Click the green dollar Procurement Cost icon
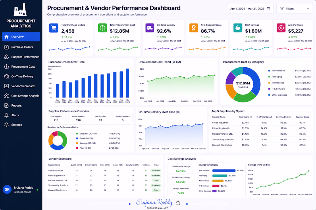316x210 pixels. (x=103, y=28)
